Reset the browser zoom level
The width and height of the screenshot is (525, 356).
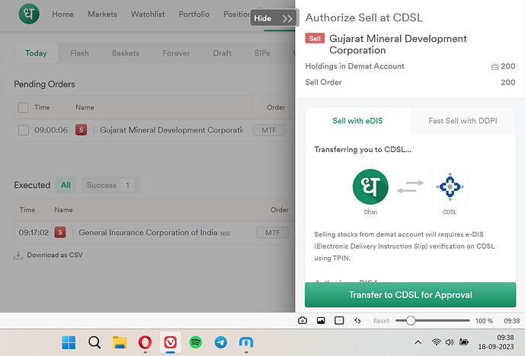(x=381, y=321)
